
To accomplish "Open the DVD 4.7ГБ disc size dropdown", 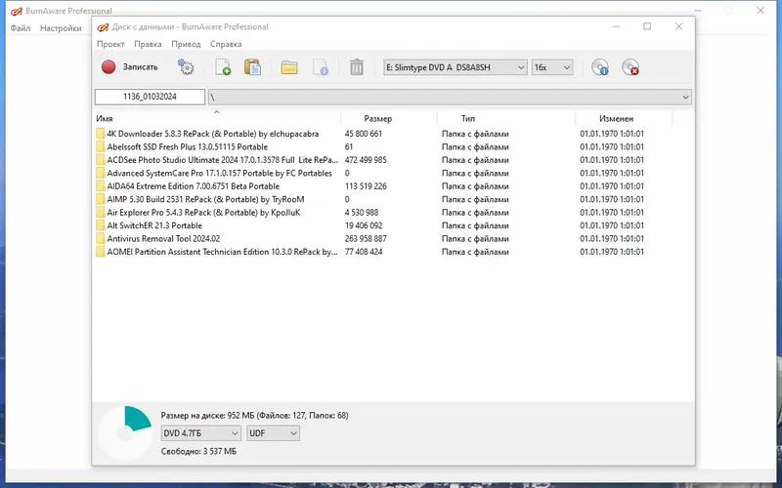I will pos(201,433).
